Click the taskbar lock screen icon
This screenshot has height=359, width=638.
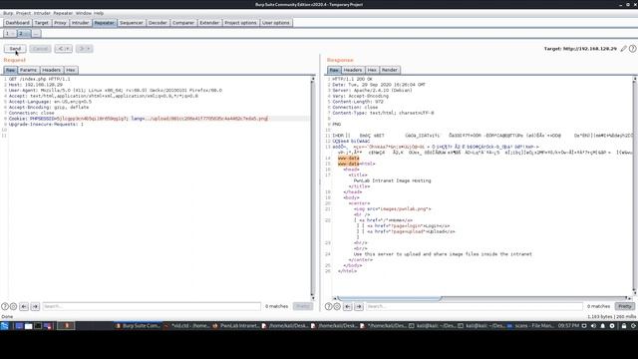[624, 326]
